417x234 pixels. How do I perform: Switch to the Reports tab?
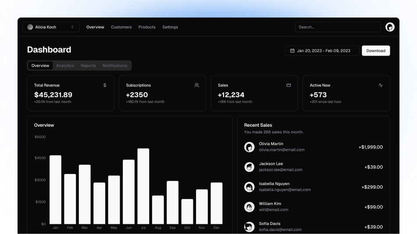click(x=88, y=66)
